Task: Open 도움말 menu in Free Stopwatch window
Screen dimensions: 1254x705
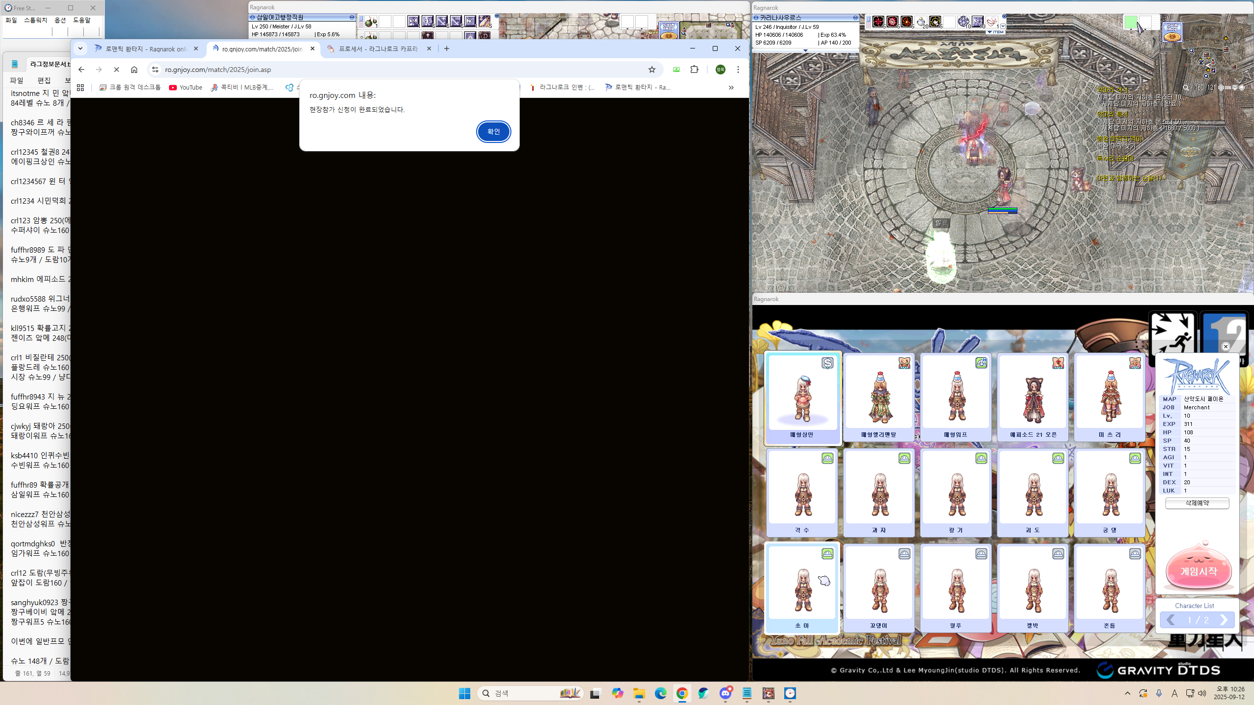Action: coord(82,20)
